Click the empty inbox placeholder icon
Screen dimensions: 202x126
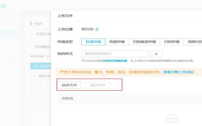tap(172, 118)
